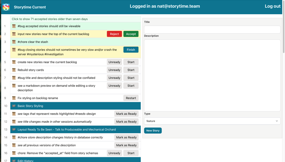Click scroll icon for '#bug accepted stories' story
Image resolution: width=285 pixels, height=162 pixels.
[x=14, y=26]
